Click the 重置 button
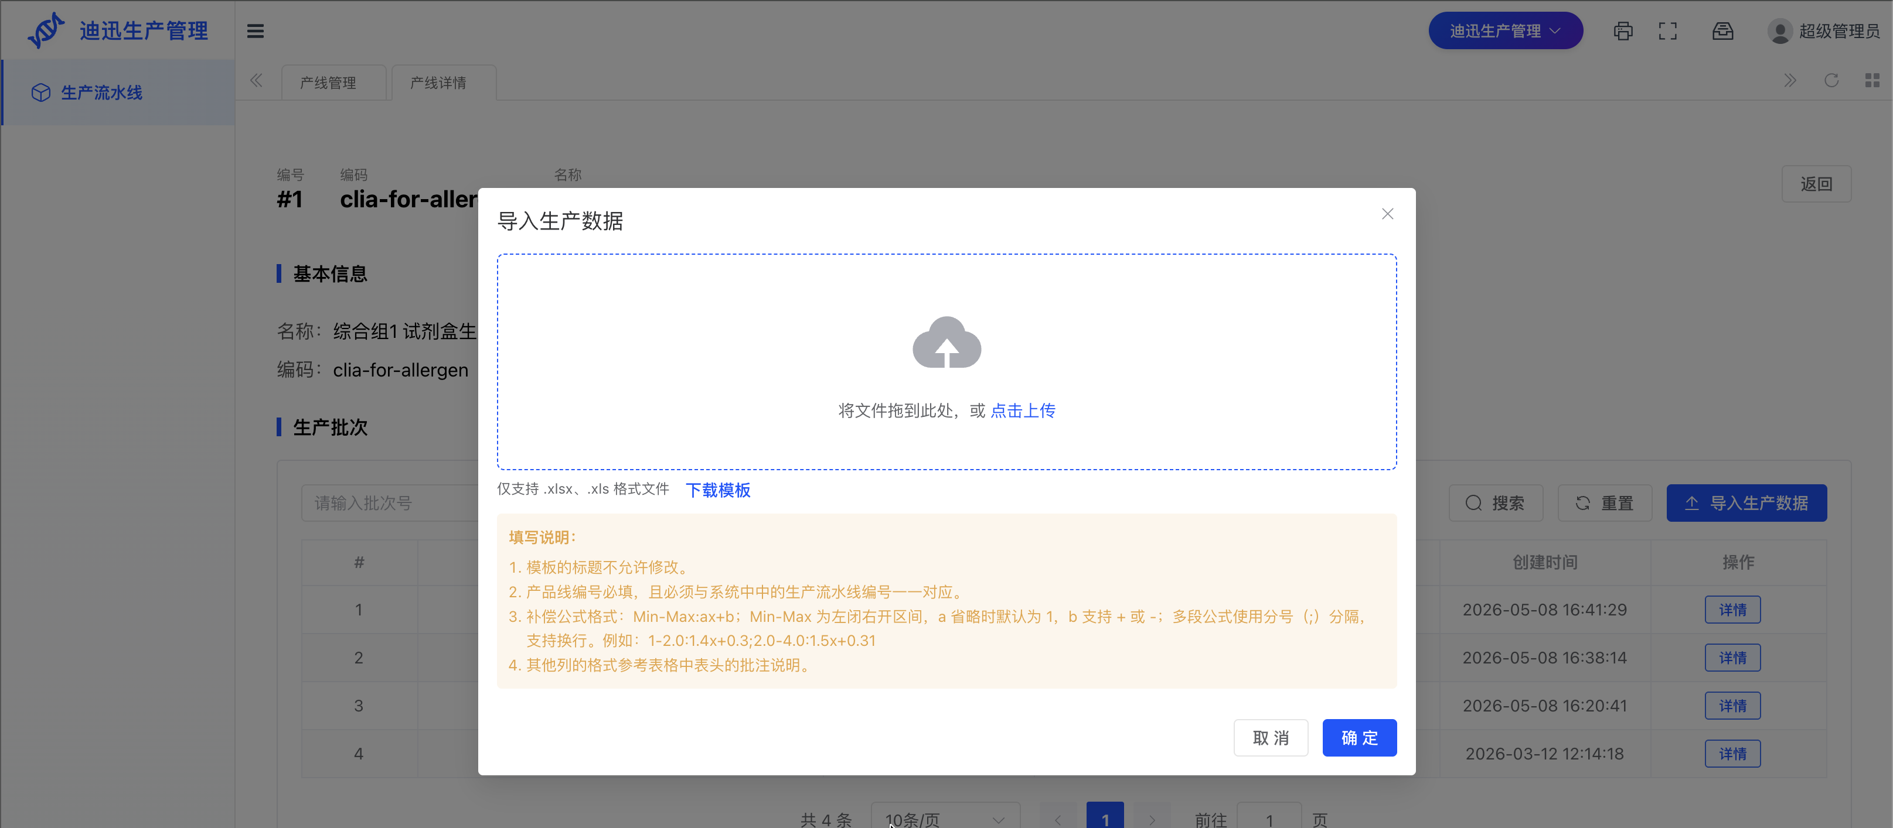The height and width of the screenshot is (828, 1893). (x=1604, y=503)
